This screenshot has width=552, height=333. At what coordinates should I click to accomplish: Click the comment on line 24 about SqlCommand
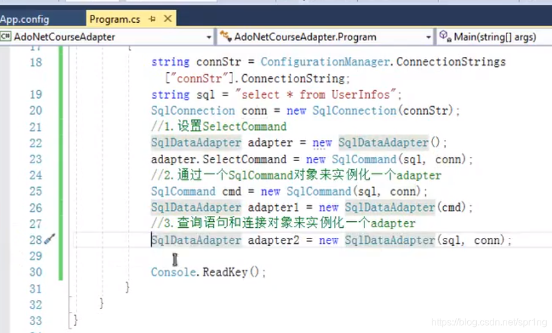coord(296,175)
